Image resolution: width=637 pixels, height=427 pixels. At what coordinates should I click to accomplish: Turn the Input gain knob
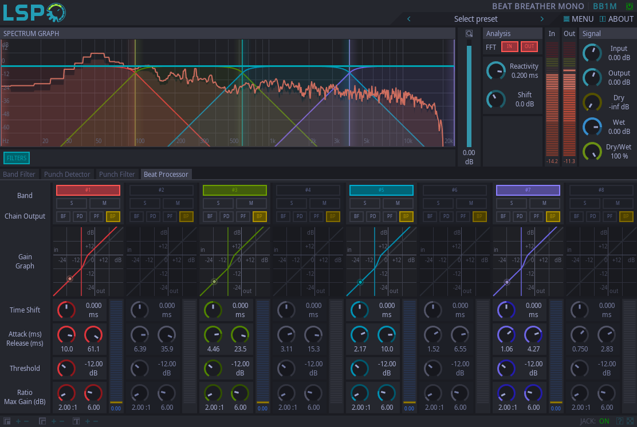click(592, 53)
